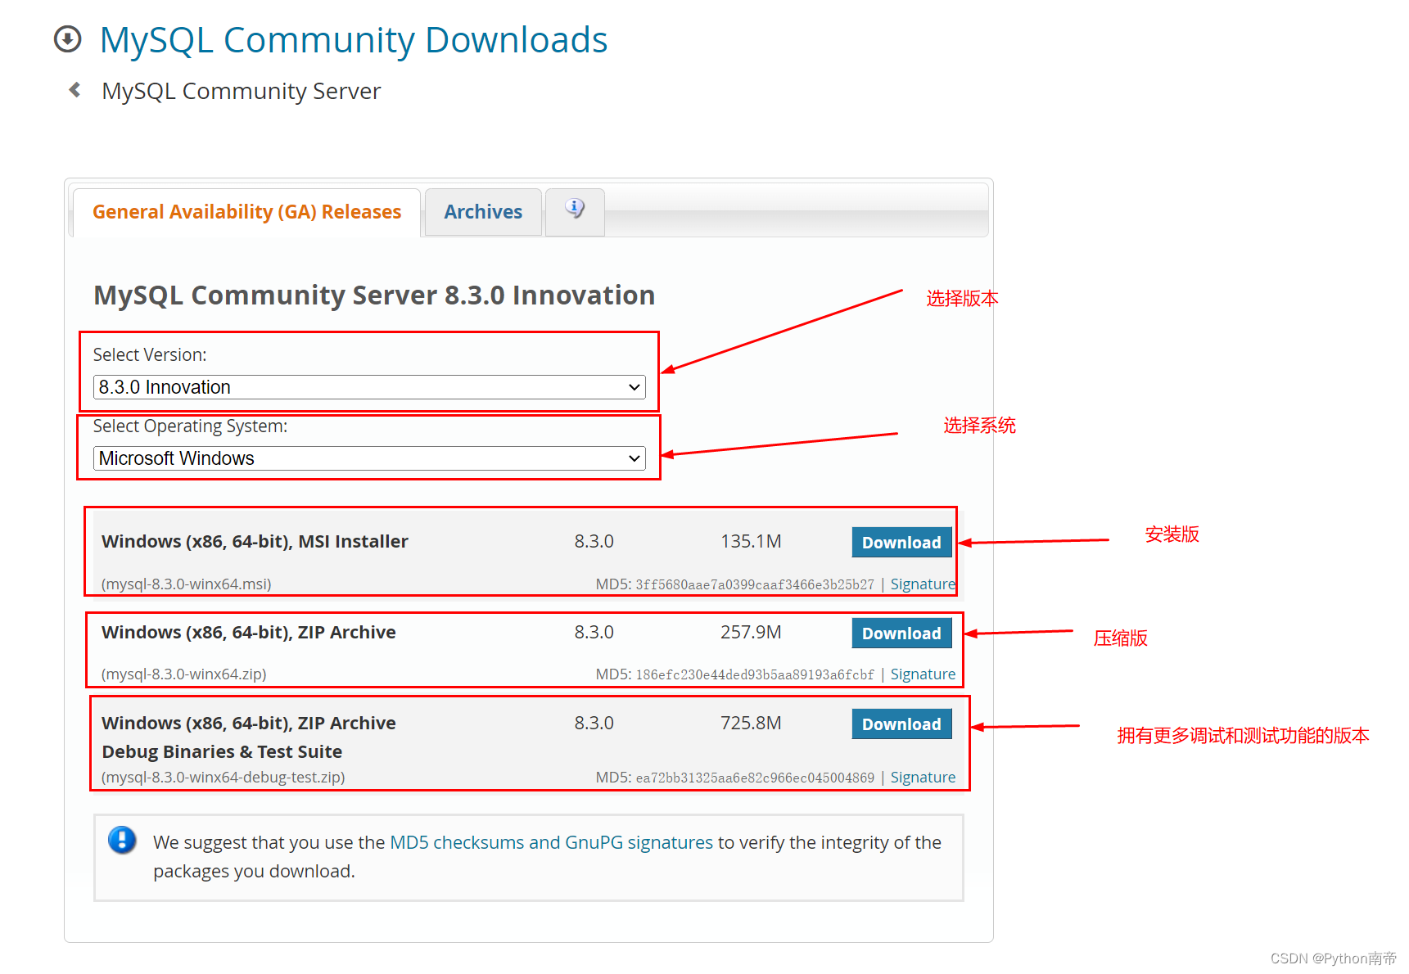Open Signature link for debug-test.zip

(x=923, y=778)
